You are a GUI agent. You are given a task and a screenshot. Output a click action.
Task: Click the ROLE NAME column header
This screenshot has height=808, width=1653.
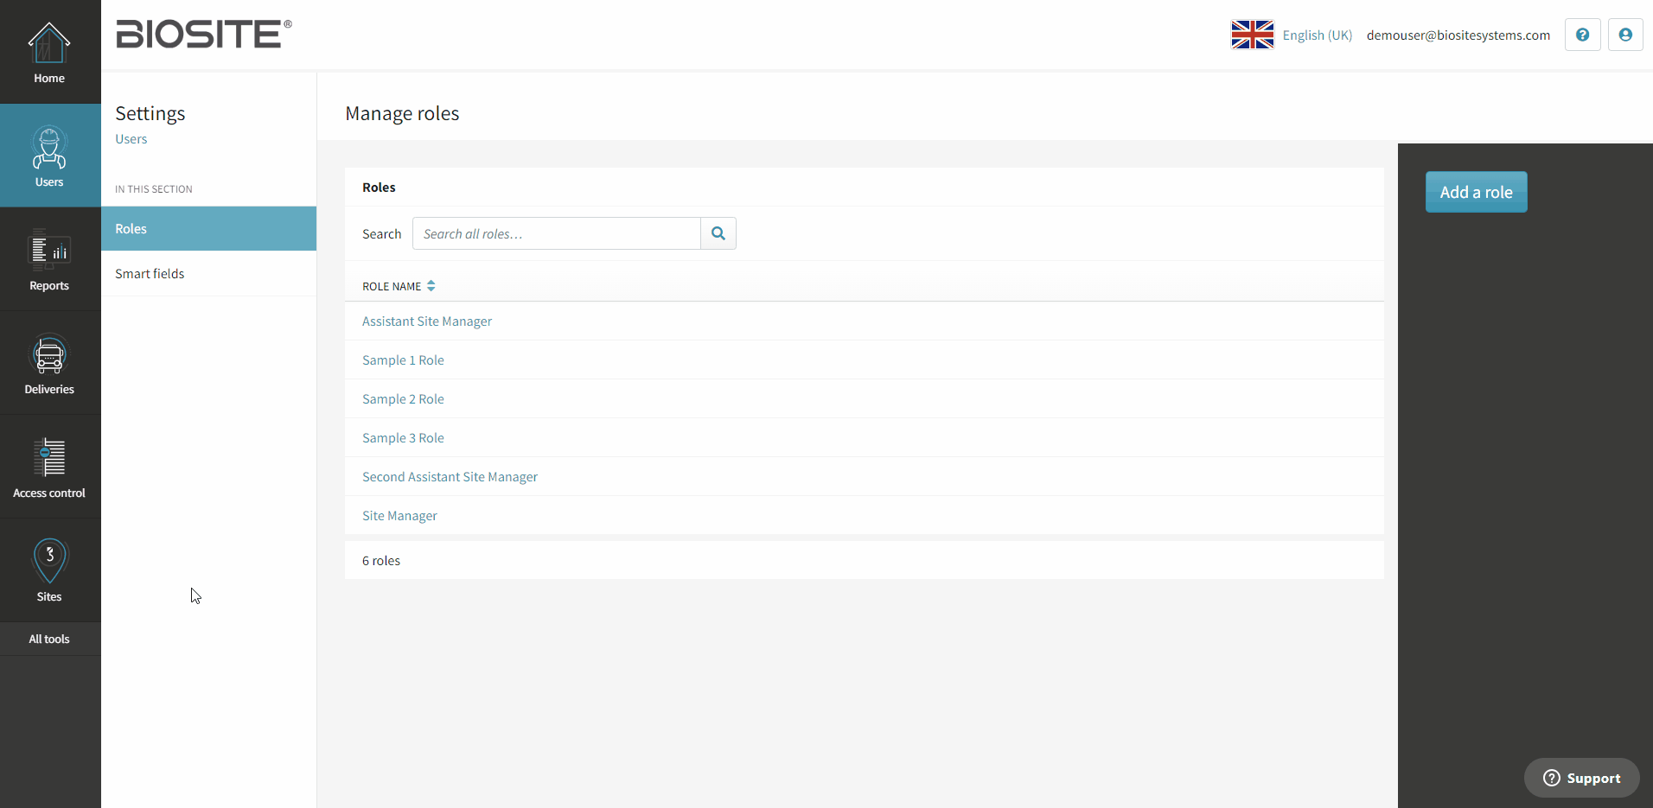(x=392, y=286)
